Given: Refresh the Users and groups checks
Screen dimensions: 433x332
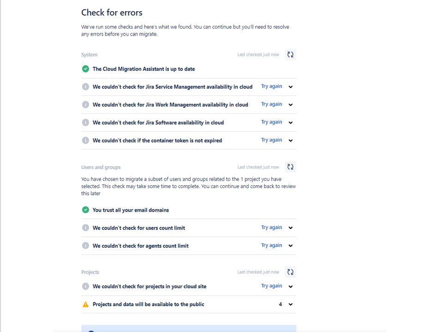Looking at the screenshot, I should [x=290, y=167].
